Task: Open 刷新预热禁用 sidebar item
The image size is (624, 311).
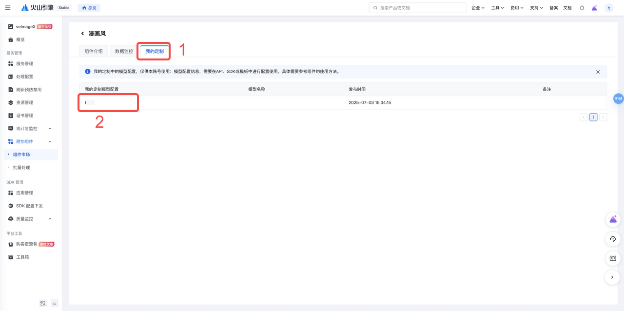Action: click(x=29, y=90)
